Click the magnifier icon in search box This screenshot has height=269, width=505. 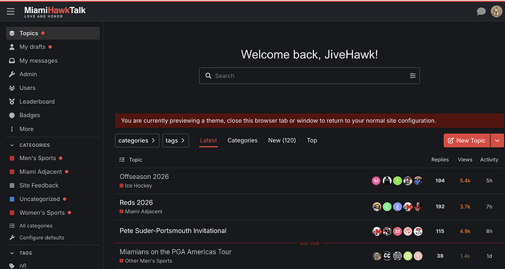[x=209, y=75]
